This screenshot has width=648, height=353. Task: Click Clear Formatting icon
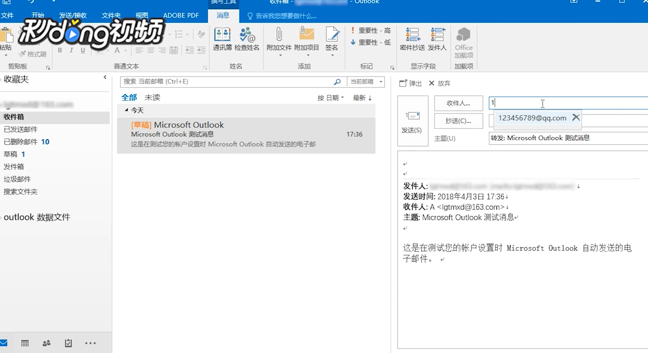click(201, 34)
